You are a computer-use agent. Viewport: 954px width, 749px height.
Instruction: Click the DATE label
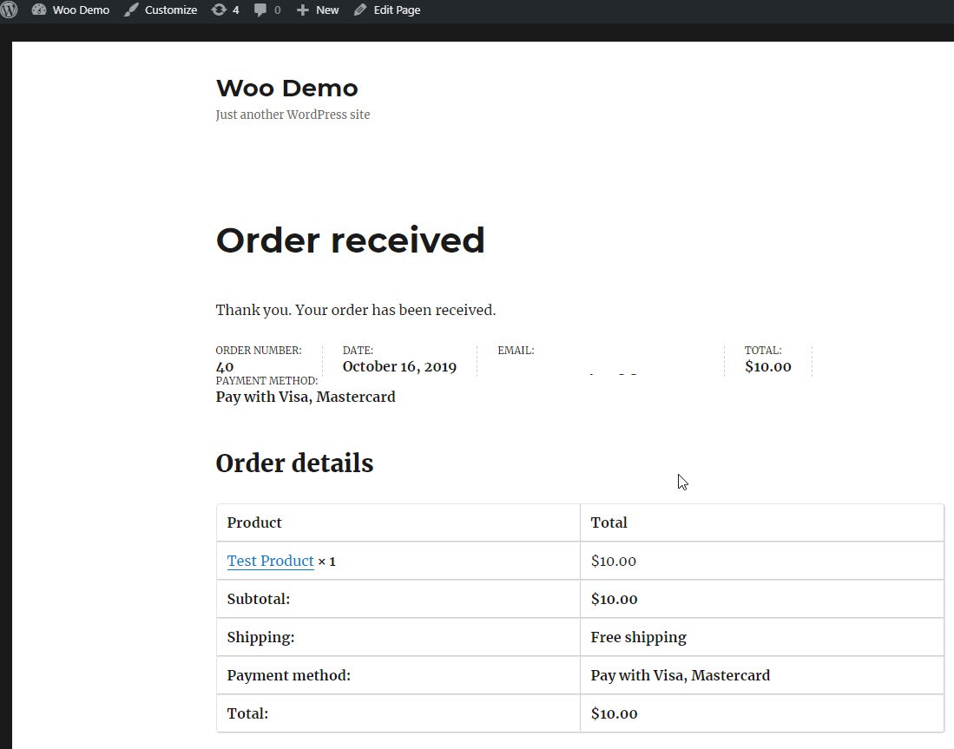(358, 351)
